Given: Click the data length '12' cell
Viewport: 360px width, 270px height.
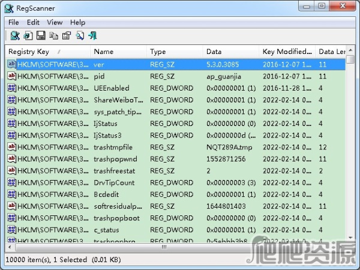Looking at the screenshot, I should pyautogui.click(x=323, y=147).
